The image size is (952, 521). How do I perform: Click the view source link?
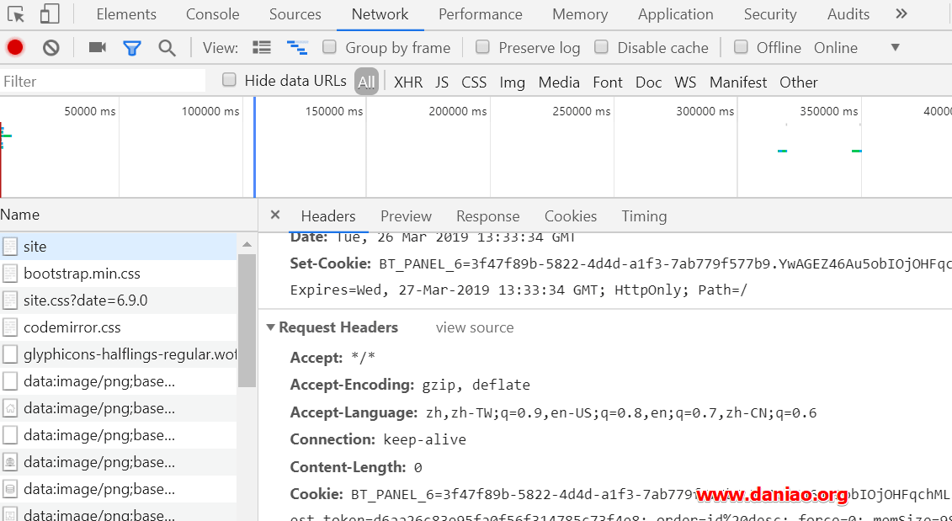(x=475, y=327)
